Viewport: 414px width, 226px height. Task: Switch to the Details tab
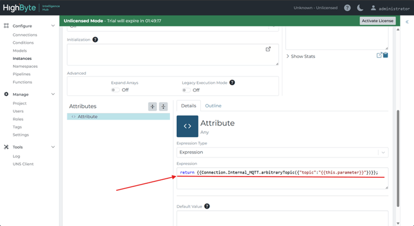point(188,106)
